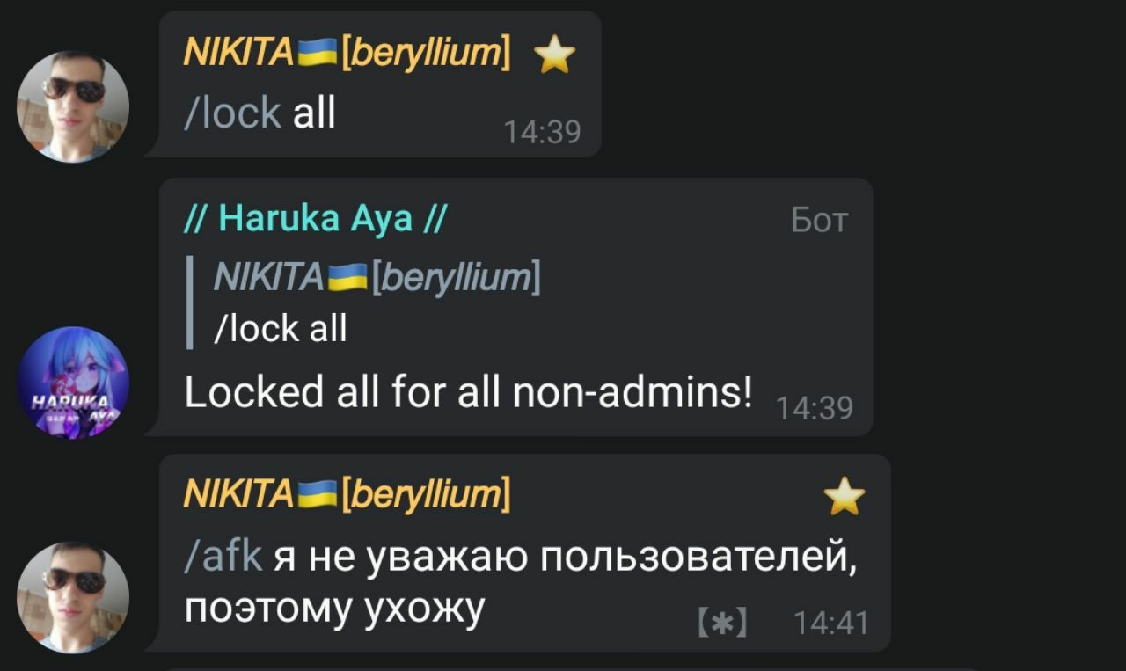Select the 'Locked all for all non-admins!' text
This screenshot has width=1126, height=671.
468,393
